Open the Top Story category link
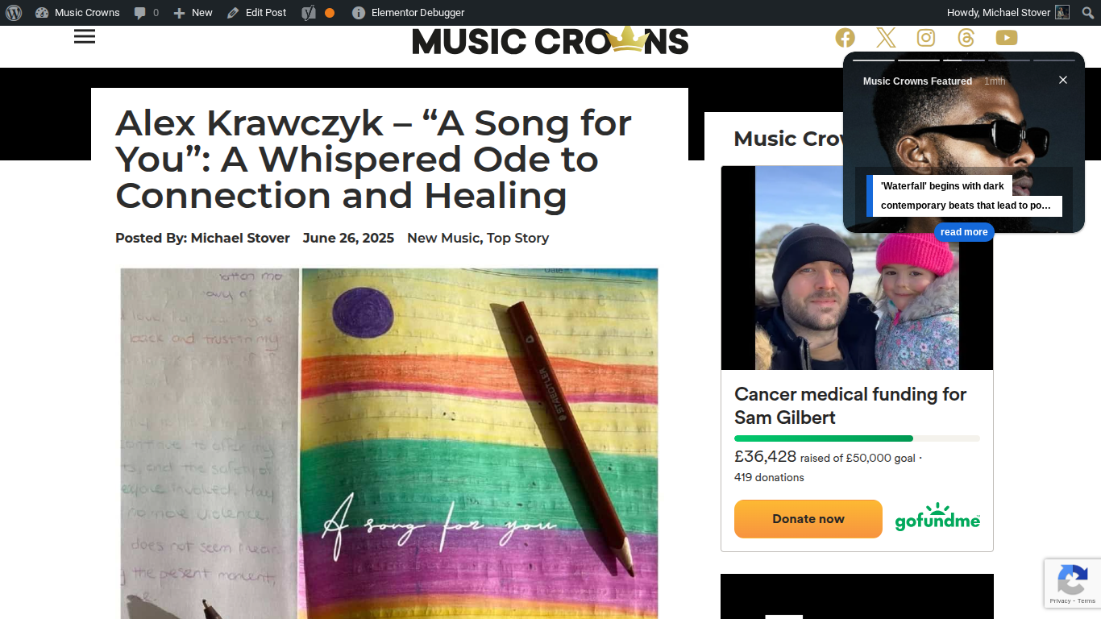The height and width of the screenshot is (619, 1101). pos(517,238)
